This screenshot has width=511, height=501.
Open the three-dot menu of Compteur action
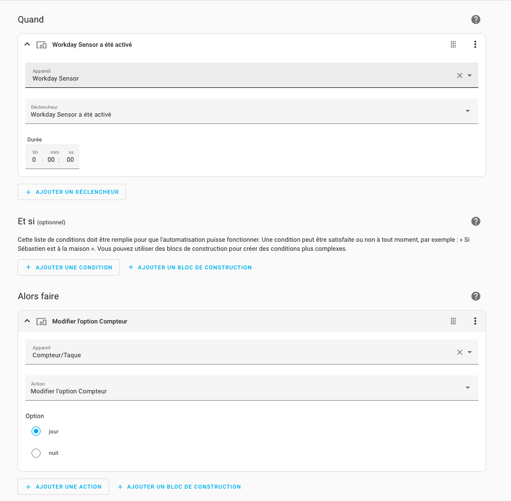point(475,321)
